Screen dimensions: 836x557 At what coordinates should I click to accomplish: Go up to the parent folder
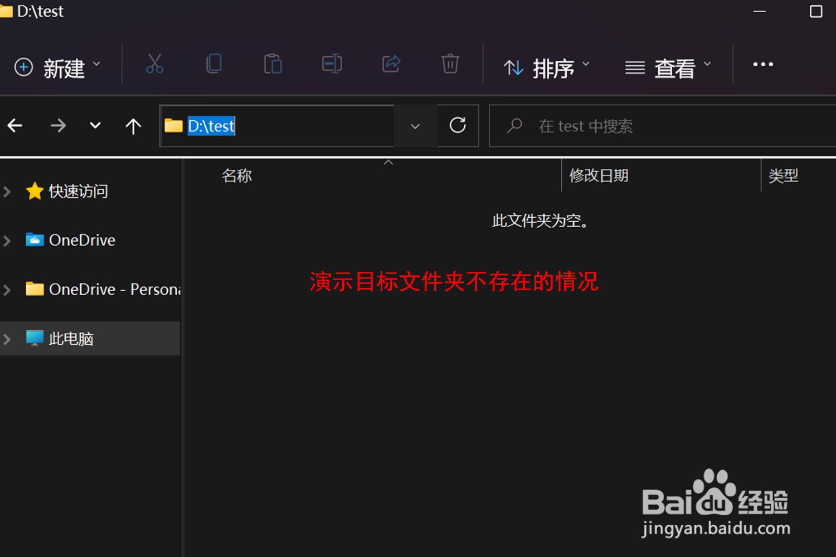[133, 126]
